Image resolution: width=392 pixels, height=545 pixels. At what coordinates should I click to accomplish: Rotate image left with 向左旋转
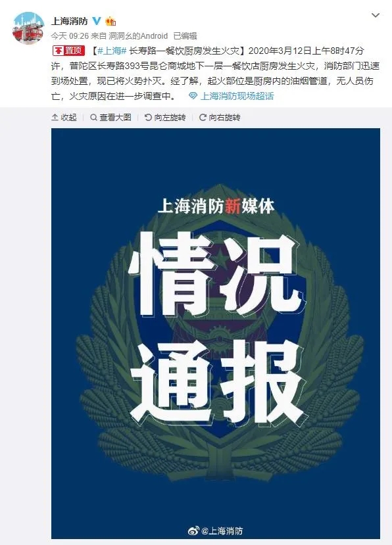click(165, 118)
